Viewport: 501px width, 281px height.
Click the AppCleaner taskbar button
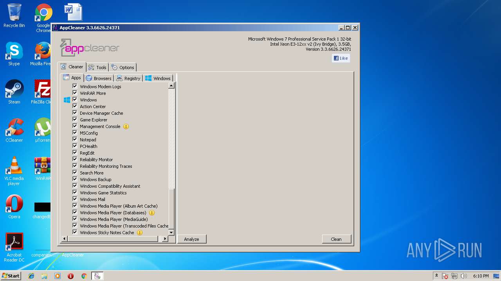pos(97,276)
